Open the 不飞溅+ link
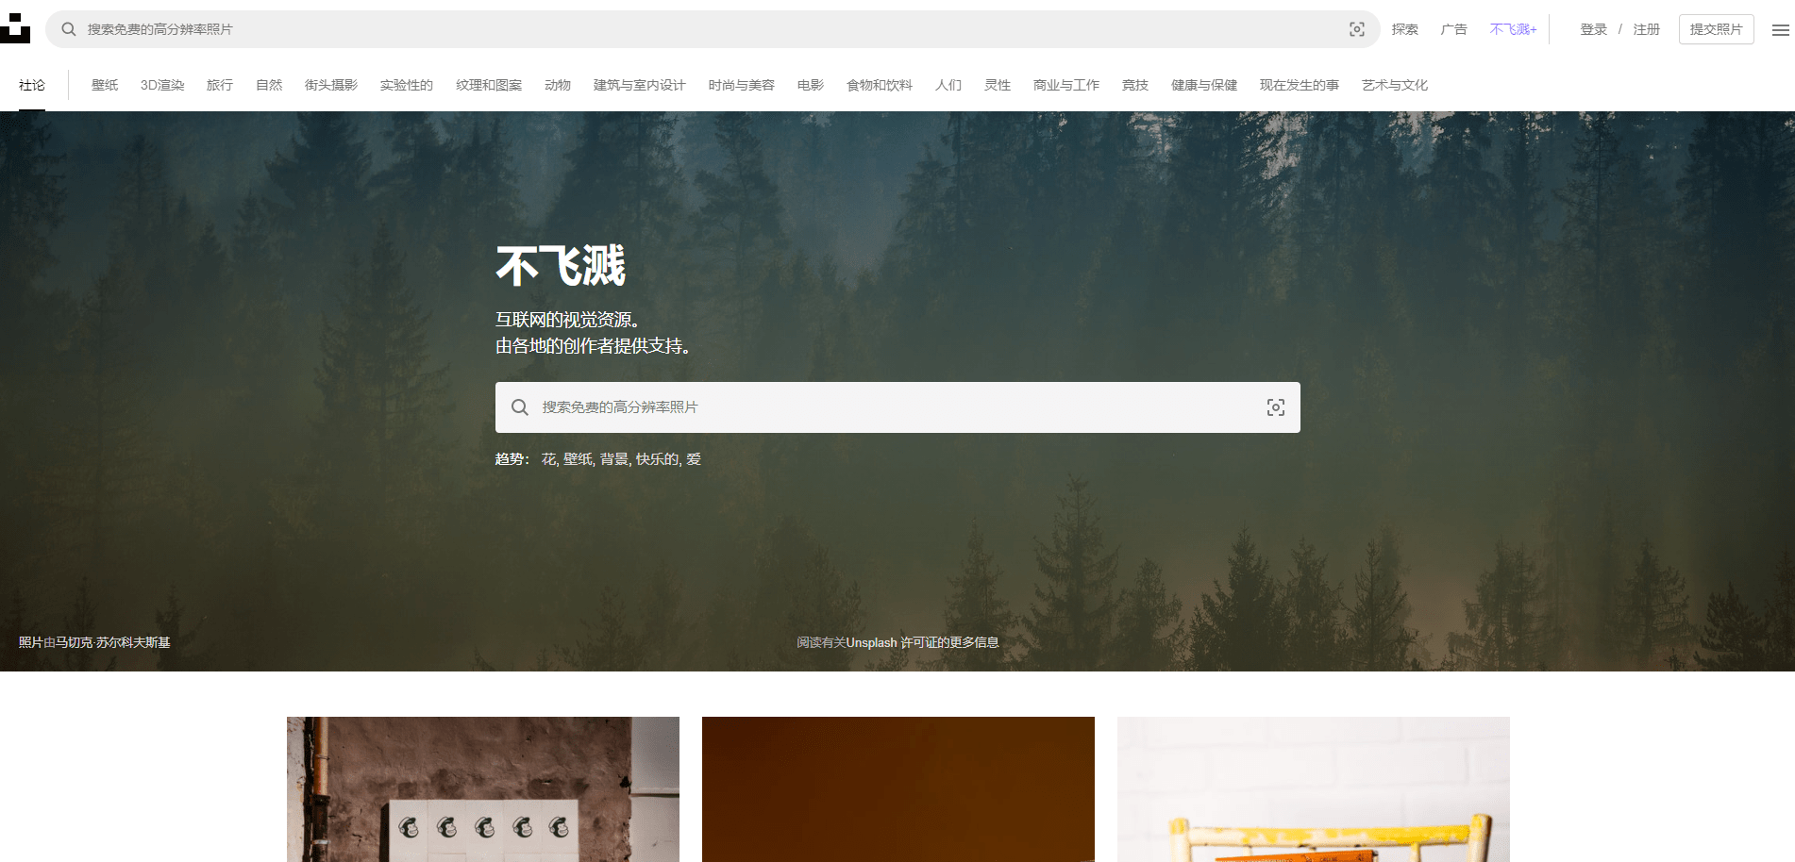 coord(1514,29)
